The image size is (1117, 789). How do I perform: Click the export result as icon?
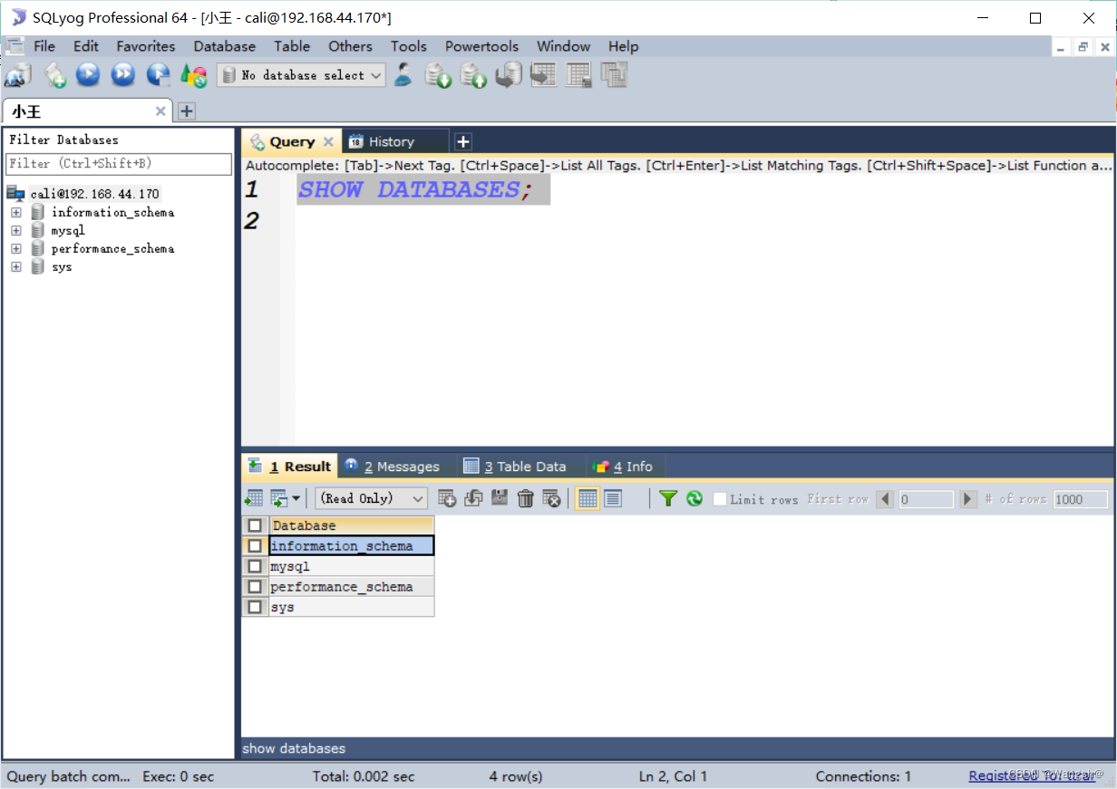click(x=254, y=498)
